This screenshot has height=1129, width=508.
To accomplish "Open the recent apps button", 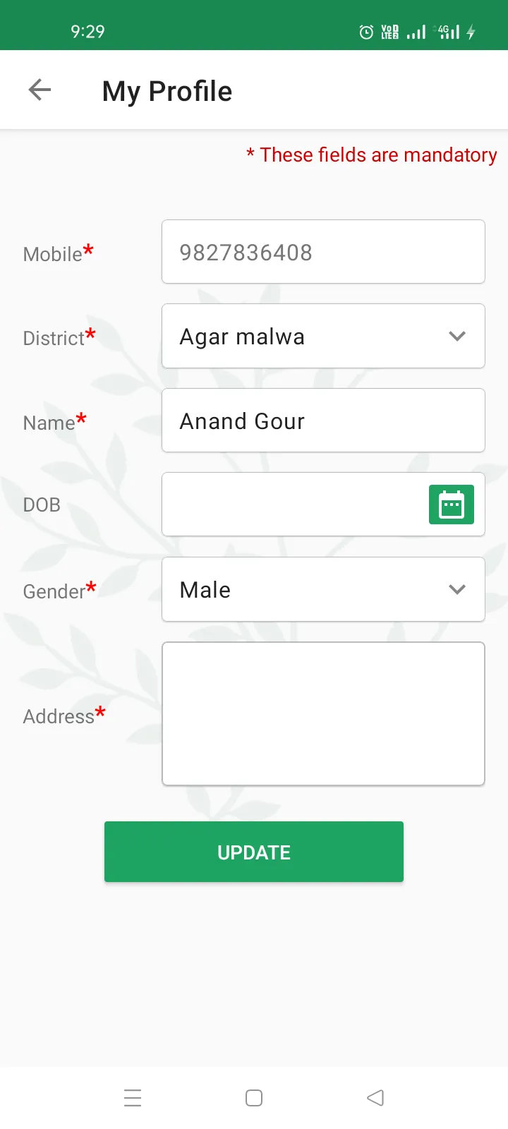I will (133, 1097).
